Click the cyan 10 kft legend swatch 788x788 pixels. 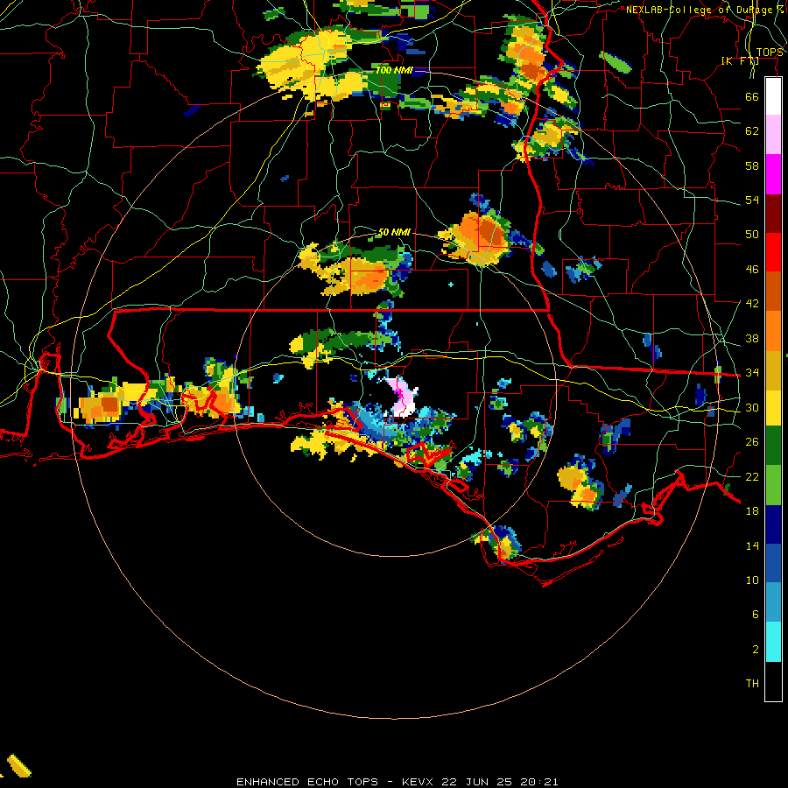[773, 642]
